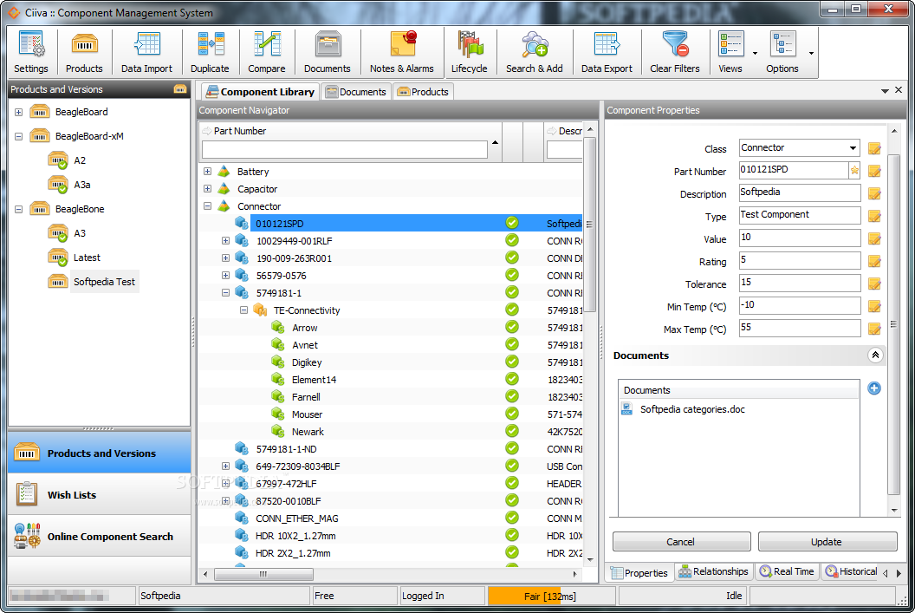The width and height of the screenshot is (915, 613).
Task: Click the edit icon beside Tolerance field
Action: [874, 284]
